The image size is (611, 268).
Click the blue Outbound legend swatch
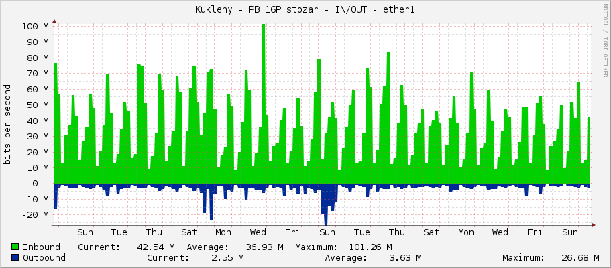coord(15,257)
